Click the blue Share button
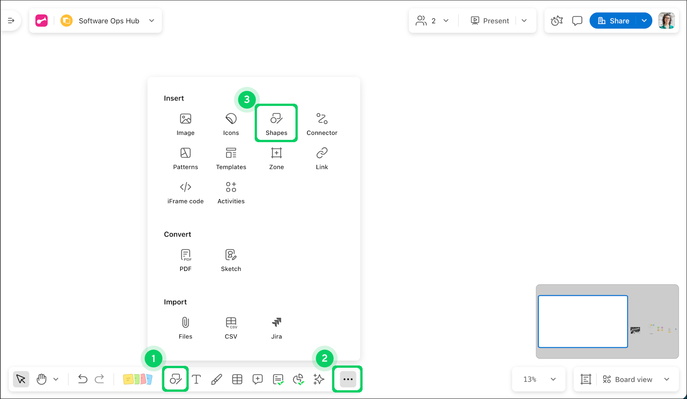Viewport: 687px width, 399px height. point(613,21)
